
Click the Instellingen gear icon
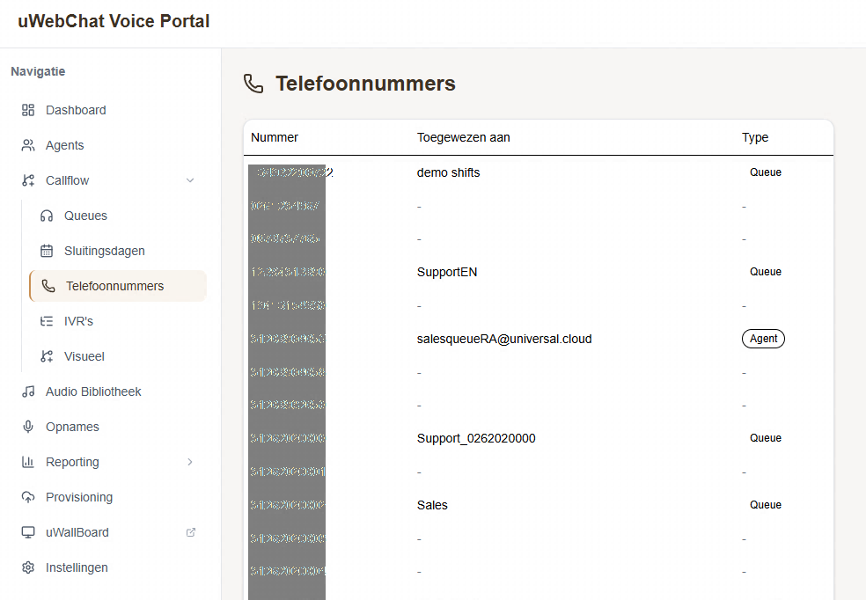coord(28,567)
